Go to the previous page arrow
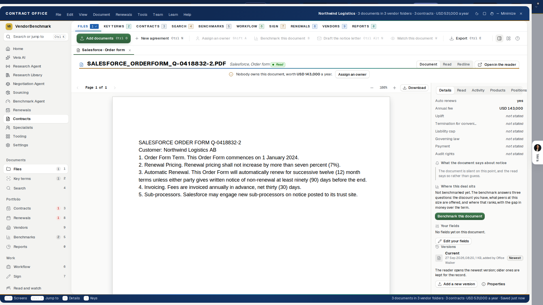Image resolution: width=543 pixels, height=305 pixels. pos(78,88)
